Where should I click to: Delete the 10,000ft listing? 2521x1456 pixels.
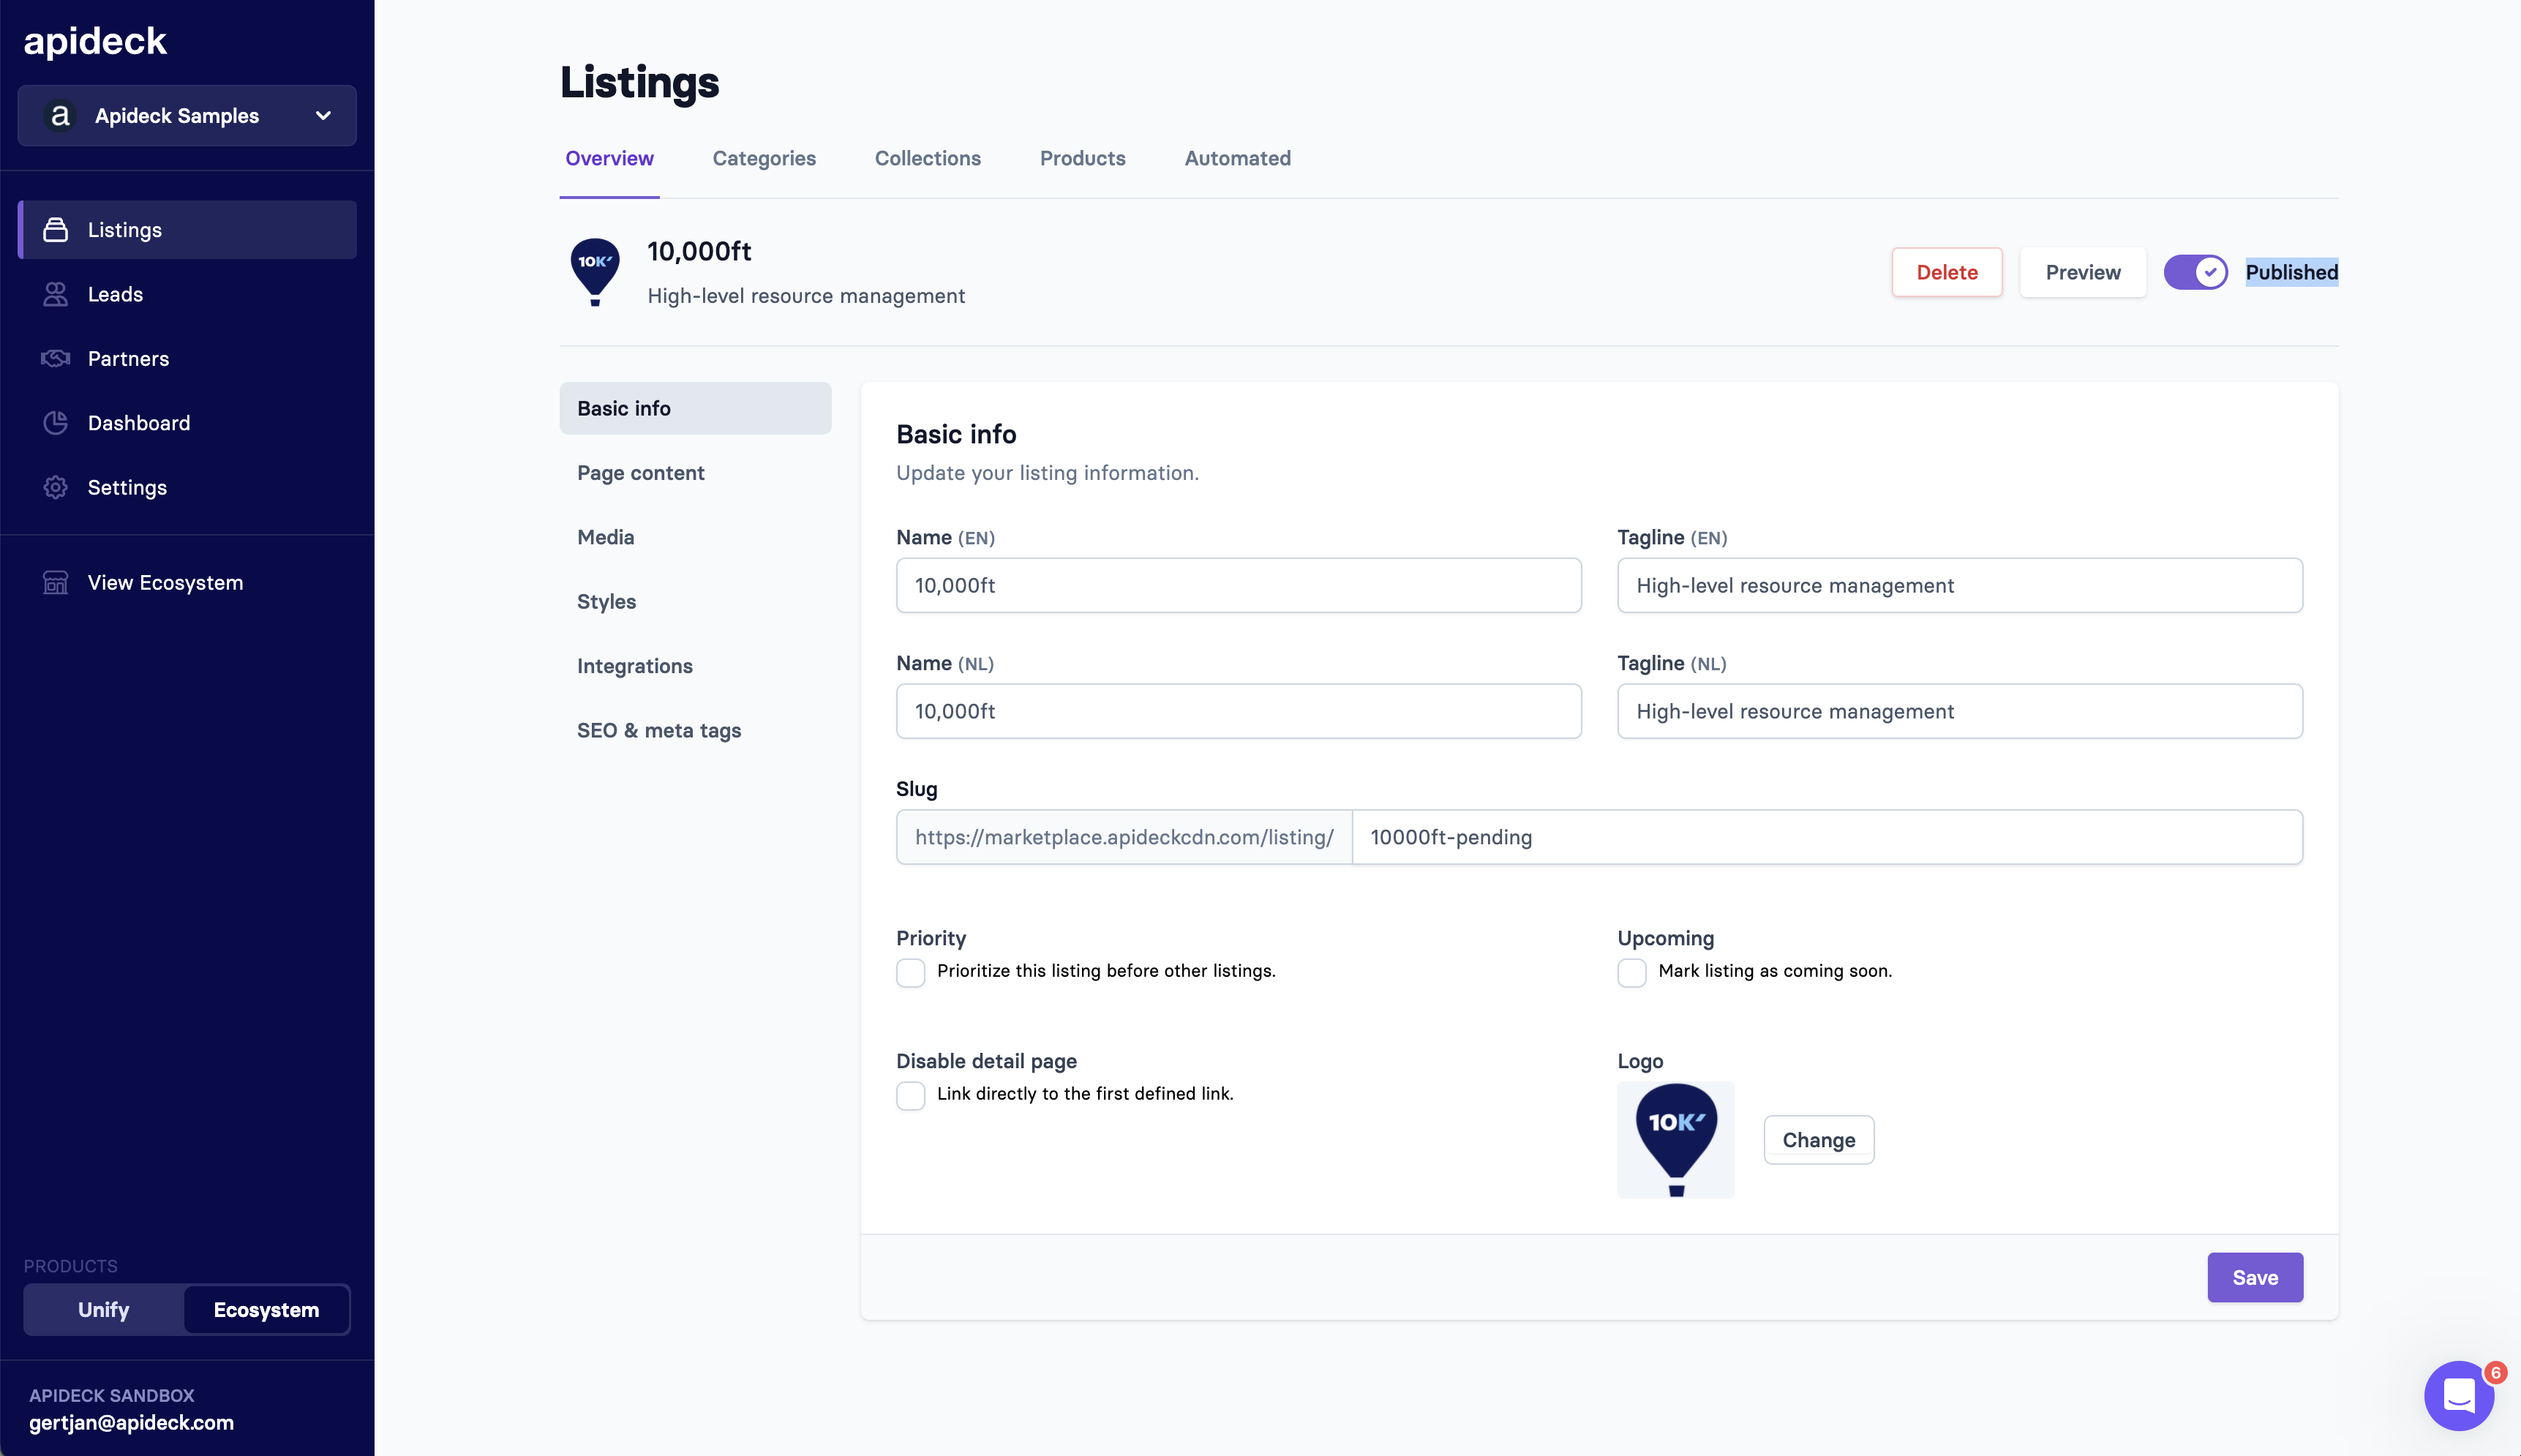tap(1946, 272)
